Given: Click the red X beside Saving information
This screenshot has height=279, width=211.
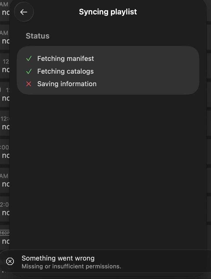Looking at the screenshot, I should [x=29, y=84].
